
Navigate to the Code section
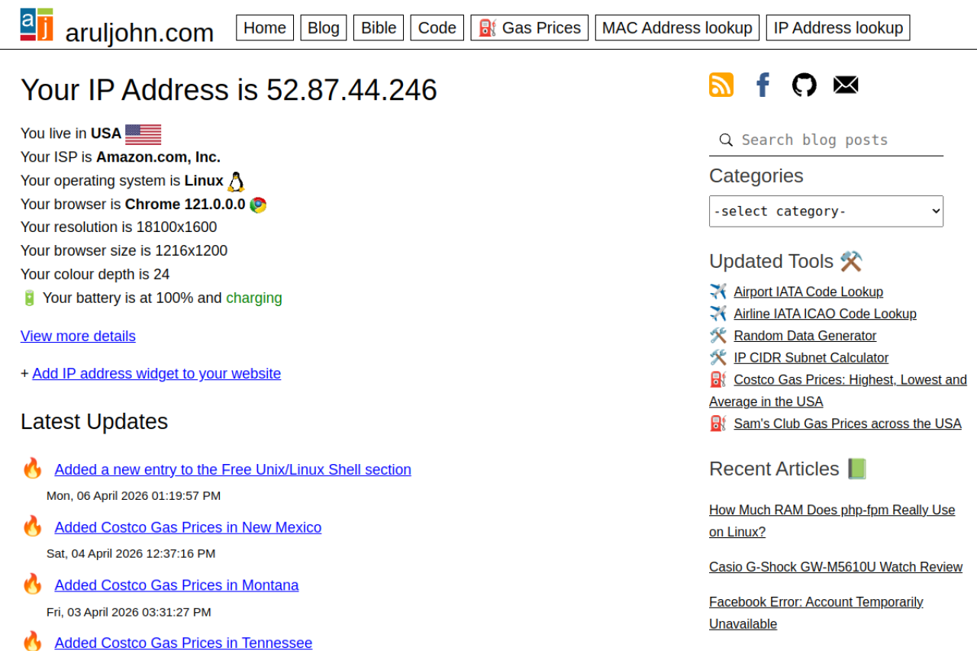437,28
